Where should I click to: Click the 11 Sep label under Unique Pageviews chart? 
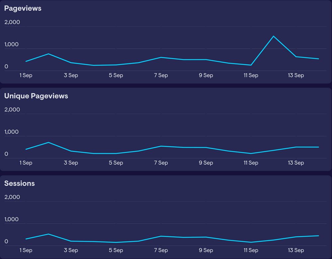pos(251,163)
